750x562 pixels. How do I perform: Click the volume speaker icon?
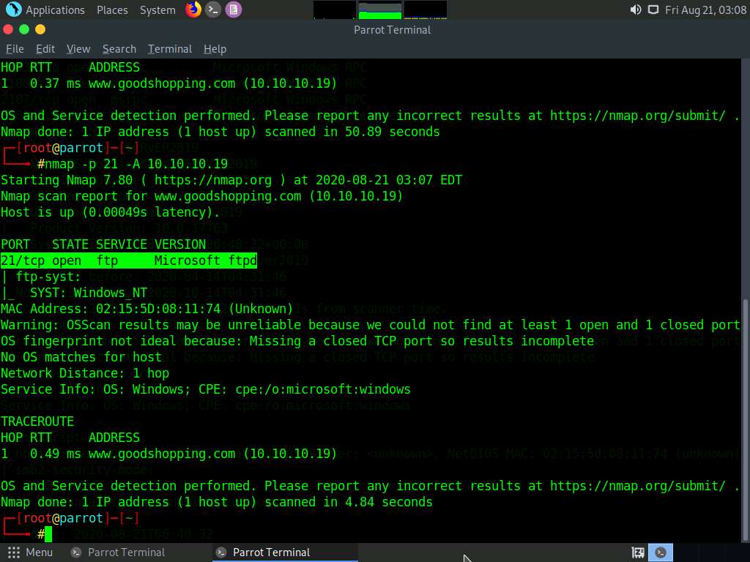(x=636, y=10)
